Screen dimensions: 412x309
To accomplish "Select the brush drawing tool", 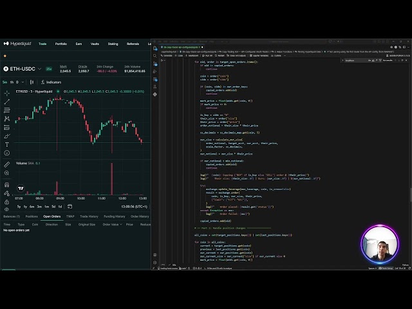I will tap(7, 136).
